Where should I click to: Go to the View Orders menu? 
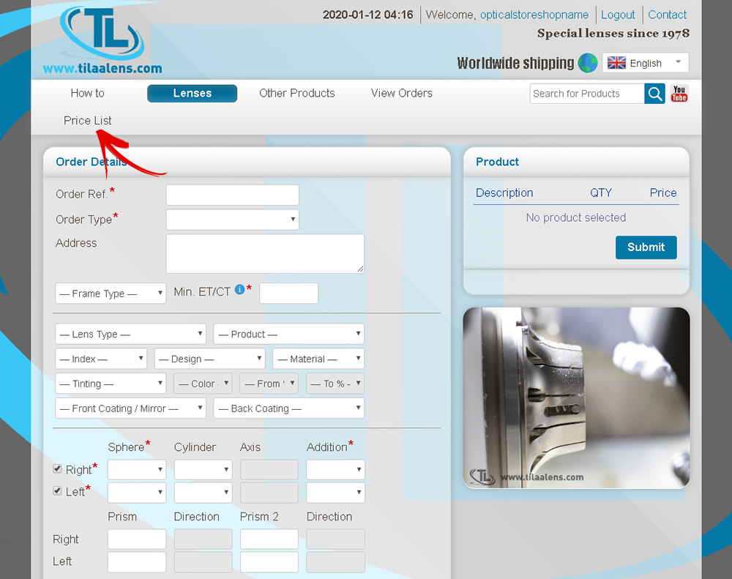coord(401,94)
